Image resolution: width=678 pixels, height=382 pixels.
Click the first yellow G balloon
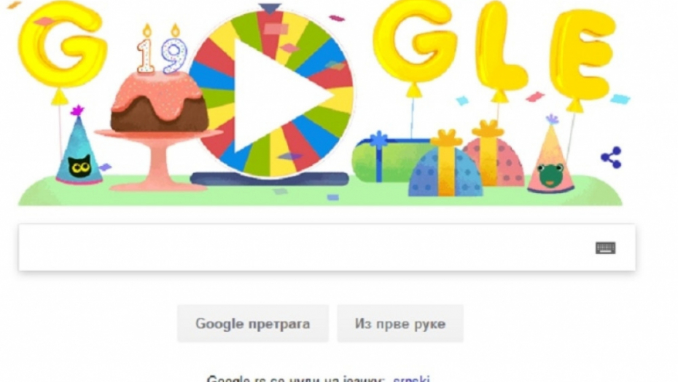pos(62,44)
